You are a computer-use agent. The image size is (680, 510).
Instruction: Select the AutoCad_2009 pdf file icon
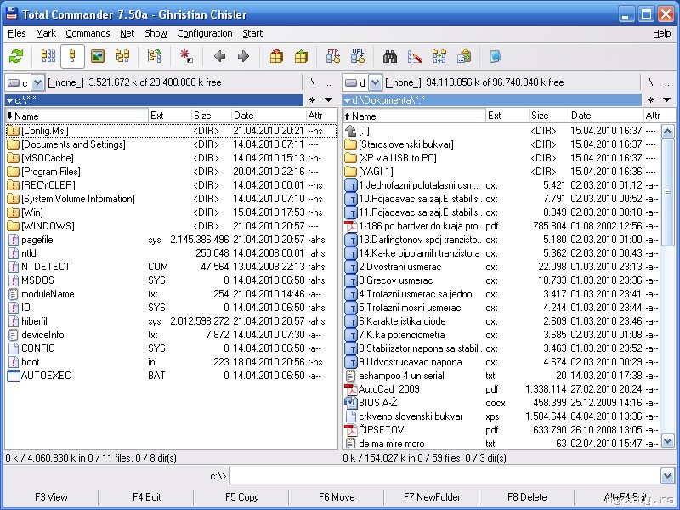350,389
